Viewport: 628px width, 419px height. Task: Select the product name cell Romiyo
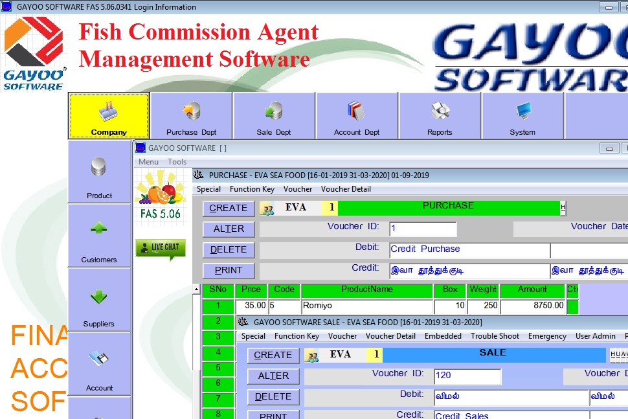click(x=367, y=306)
